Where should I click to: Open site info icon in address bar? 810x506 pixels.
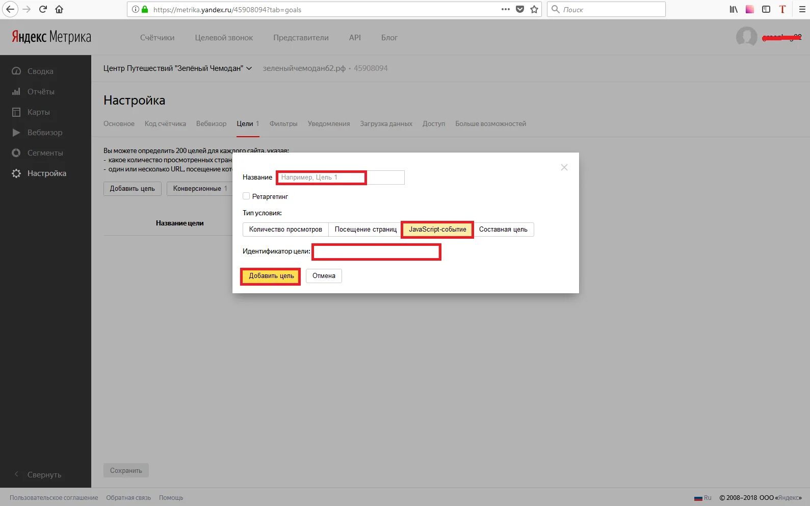(x=136, y=9)
